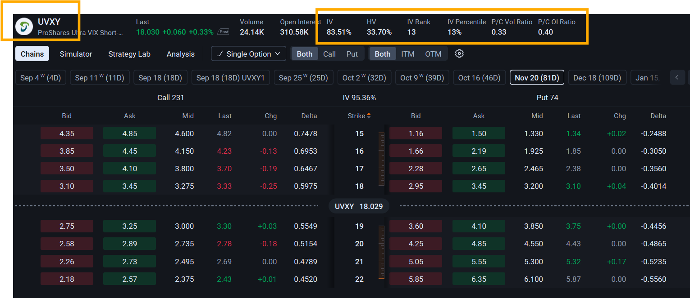690x298 pixels.
Task: Switch to the Simulator tab
Action: (76, 54)
